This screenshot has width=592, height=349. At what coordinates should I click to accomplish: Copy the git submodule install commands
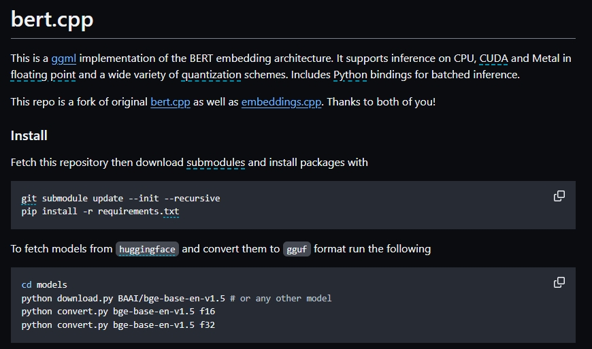(559, 196)
